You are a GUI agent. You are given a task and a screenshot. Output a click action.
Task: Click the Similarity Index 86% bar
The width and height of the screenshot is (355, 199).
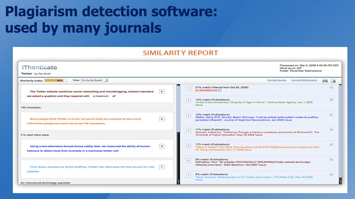[55, 80]
